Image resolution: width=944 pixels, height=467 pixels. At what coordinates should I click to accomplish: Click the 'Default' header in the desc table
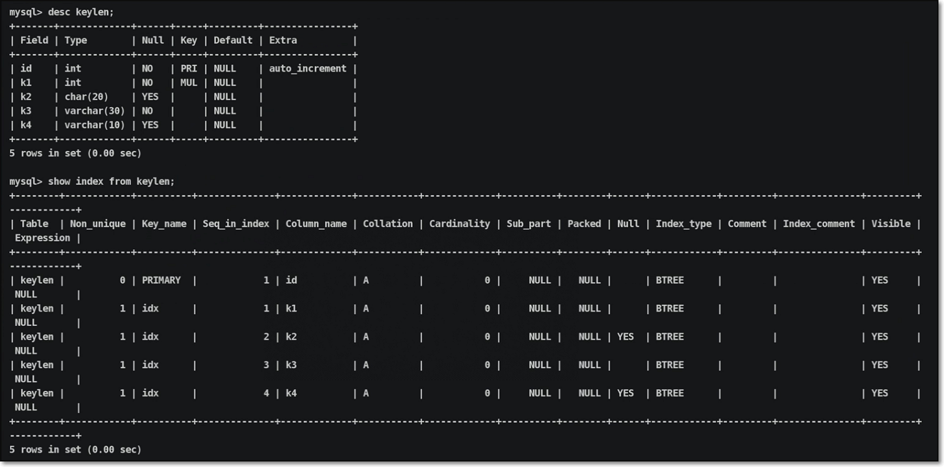point(232,40)
